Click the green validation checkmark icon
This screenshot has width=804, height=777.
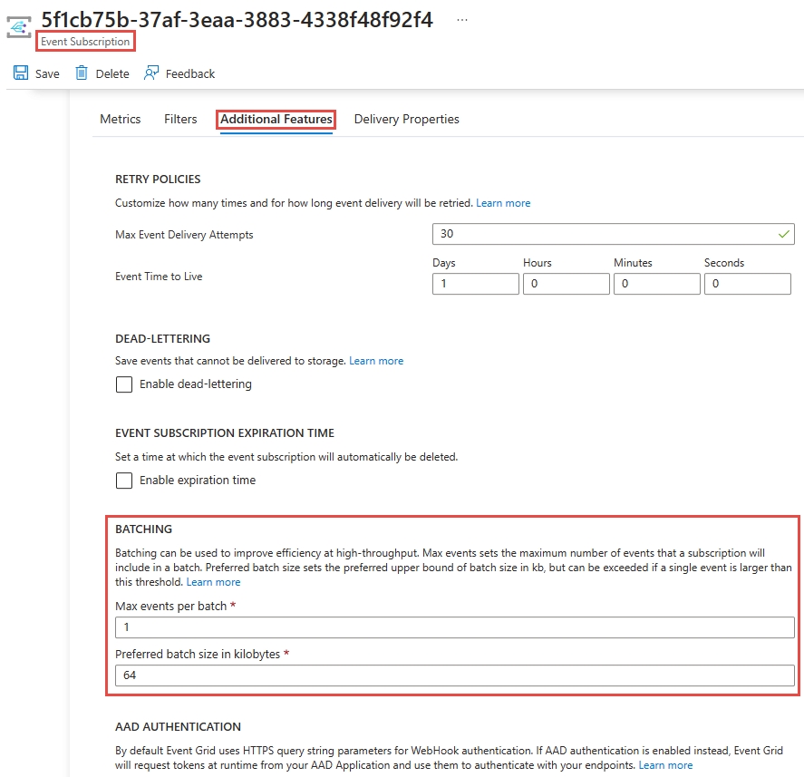point(783,234)
